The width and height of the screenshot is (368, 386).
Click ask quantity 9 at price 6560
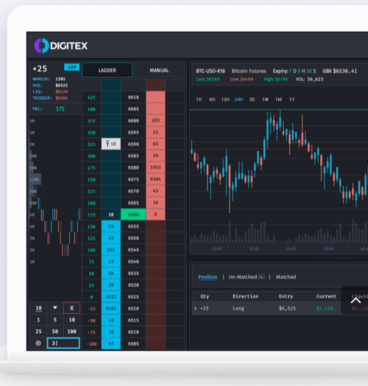[x=155, y=214]
